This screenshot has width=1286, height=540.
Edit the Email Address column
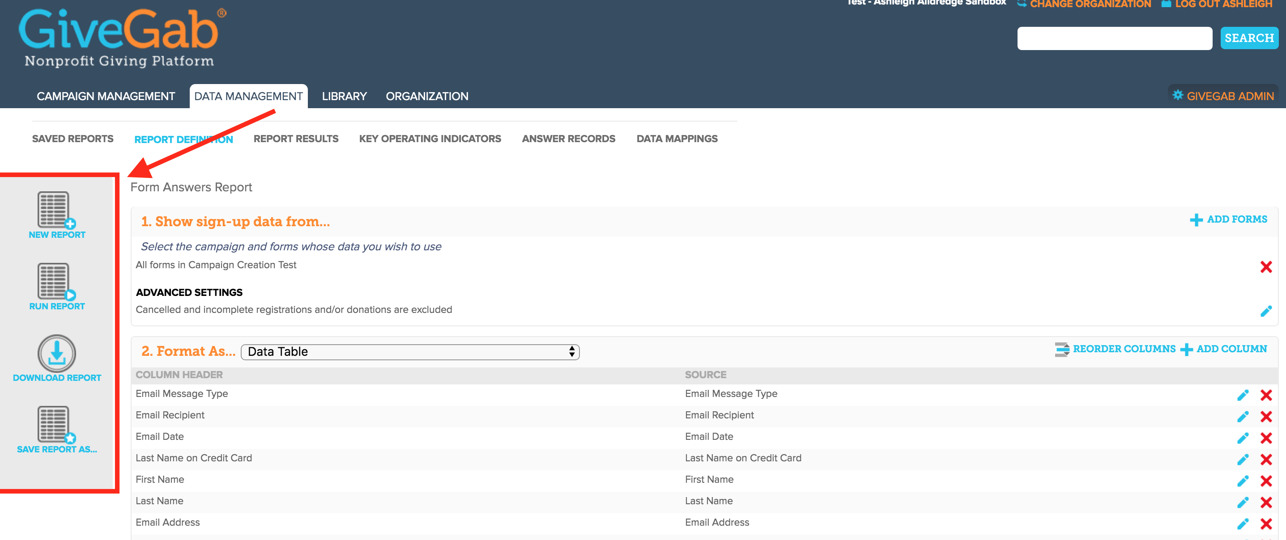(1243, 524)
